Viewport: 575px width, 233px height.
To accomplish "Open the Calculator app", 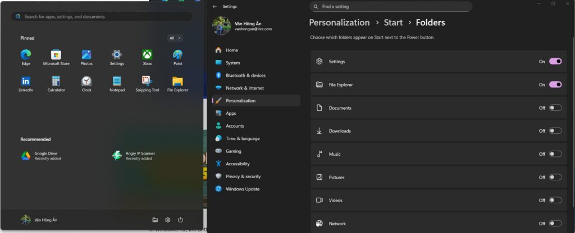I will (x=56, y=82).
